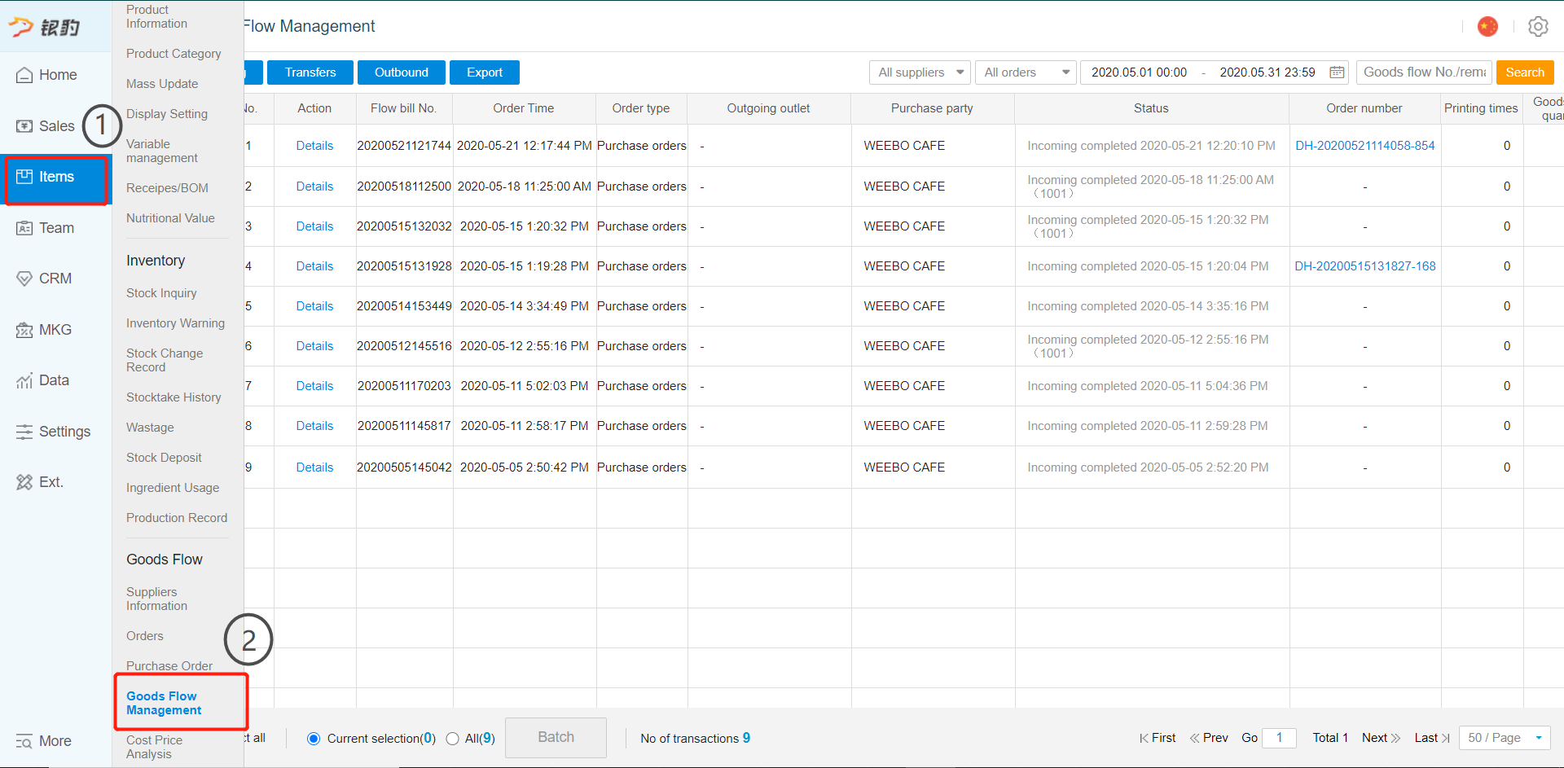This screenshot has height=768, width=1564.
Task: Open the date range calendar icon
Action: 1337,72
